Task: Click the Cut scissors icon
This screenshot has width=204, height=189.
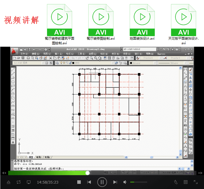Action: (51, 58)
